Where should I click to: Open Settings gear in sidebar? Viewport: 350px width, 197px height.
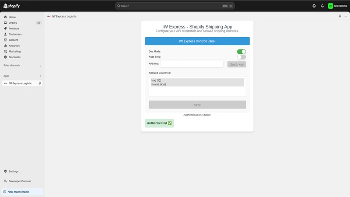click(5, 171)
